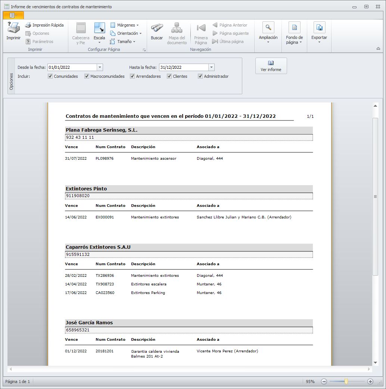Toggle the Macrocomunidades checkbox
The image size is (386, 389).
(87, 76)
